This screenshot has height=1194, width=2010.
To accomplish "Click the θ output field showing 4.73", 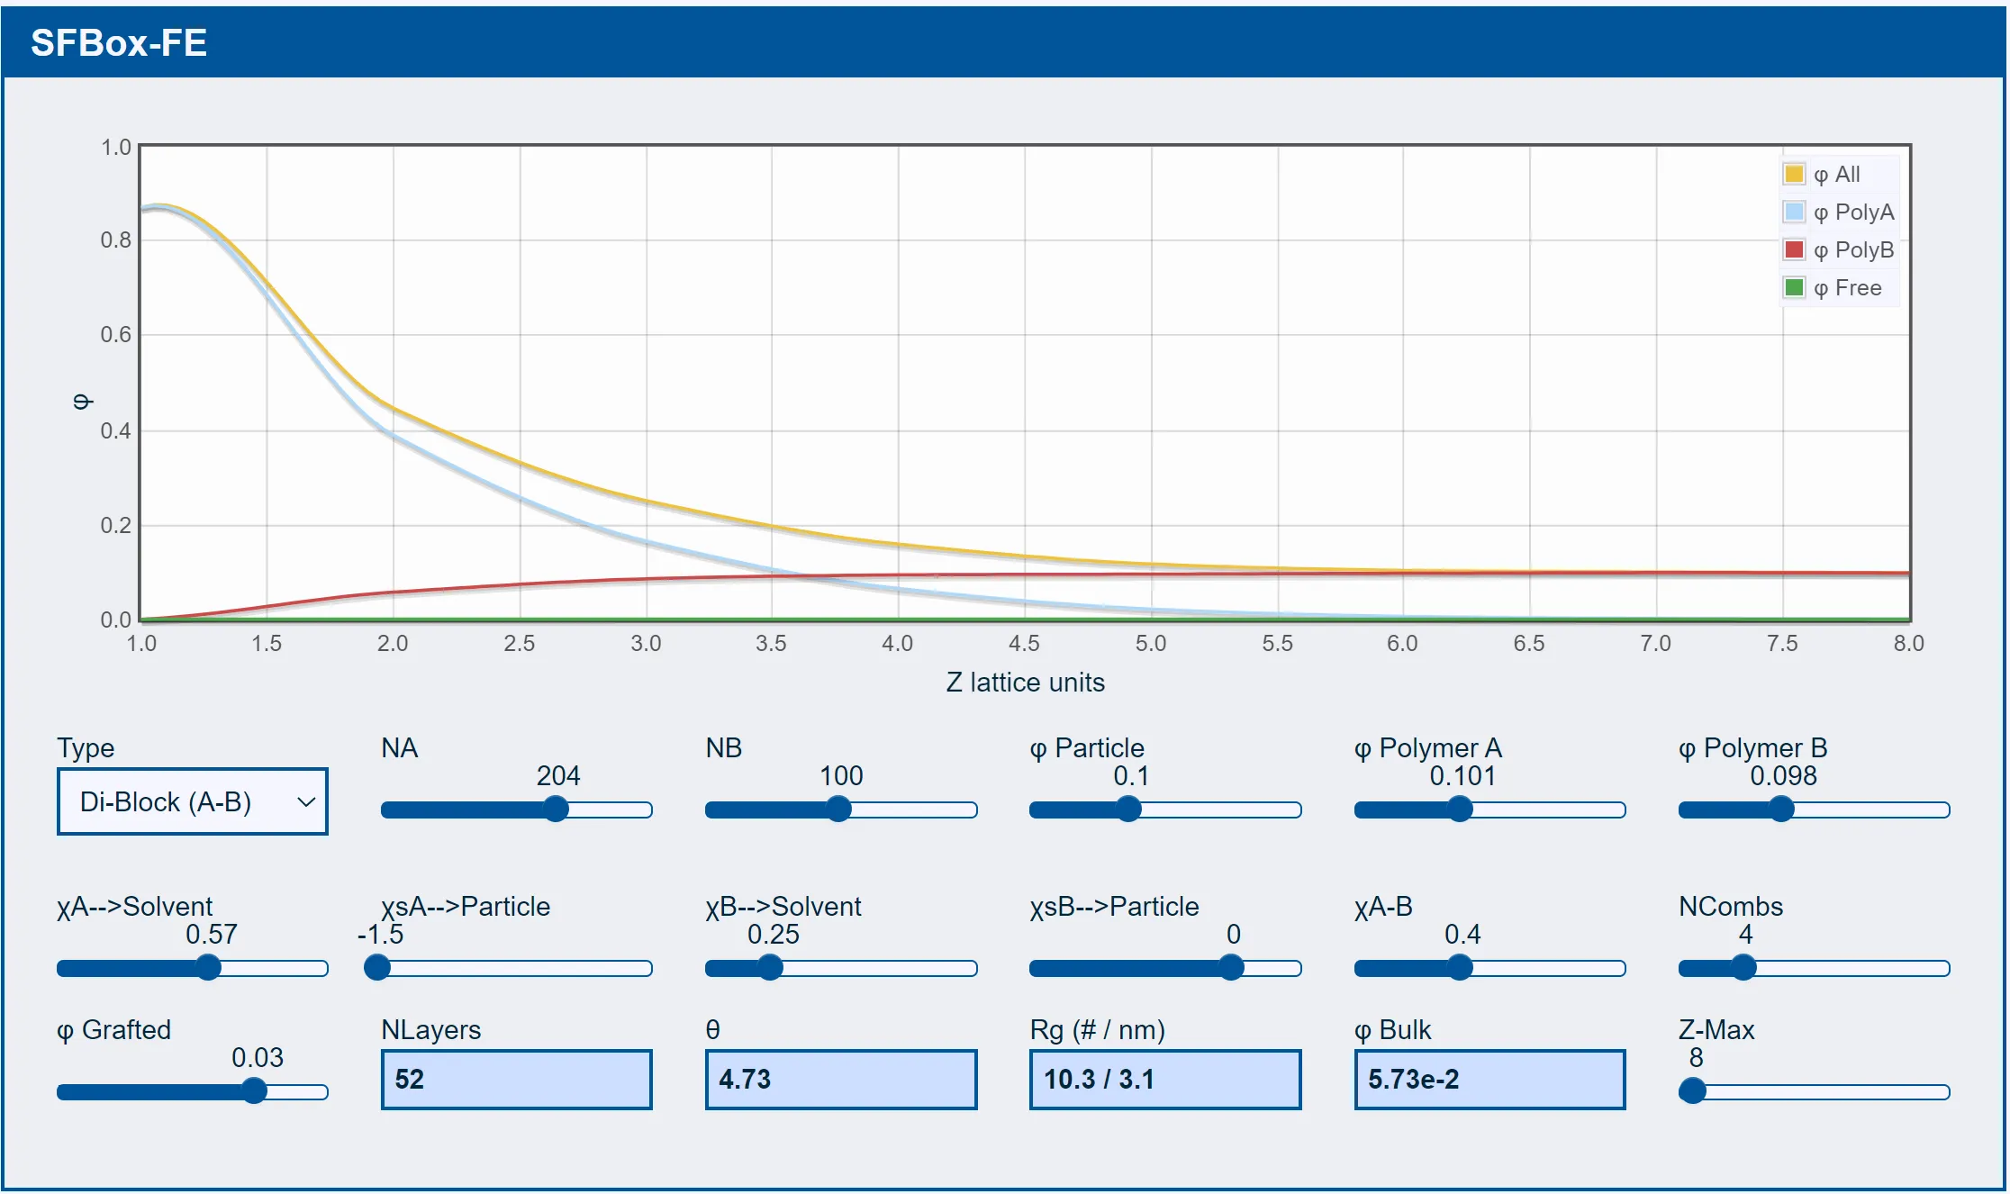I will click(841, 1080).
